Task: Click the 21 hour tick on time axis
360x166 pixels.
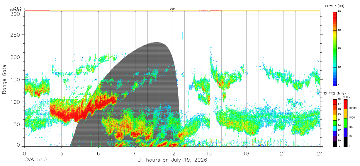Action: pyautogui.click(x=283, y=153)
